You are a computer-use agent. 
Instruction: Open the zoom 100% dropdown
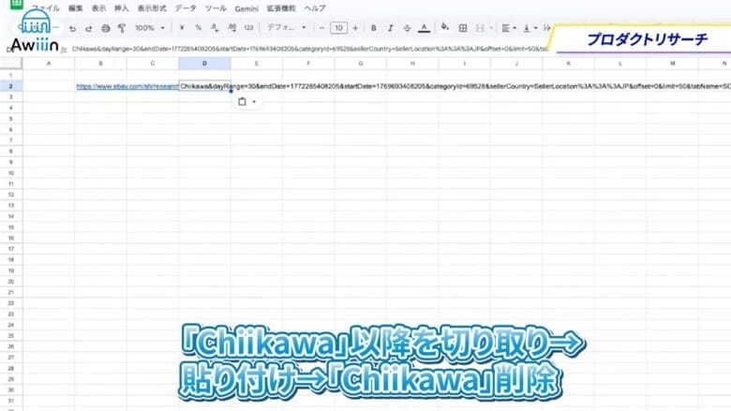(150, 28)
